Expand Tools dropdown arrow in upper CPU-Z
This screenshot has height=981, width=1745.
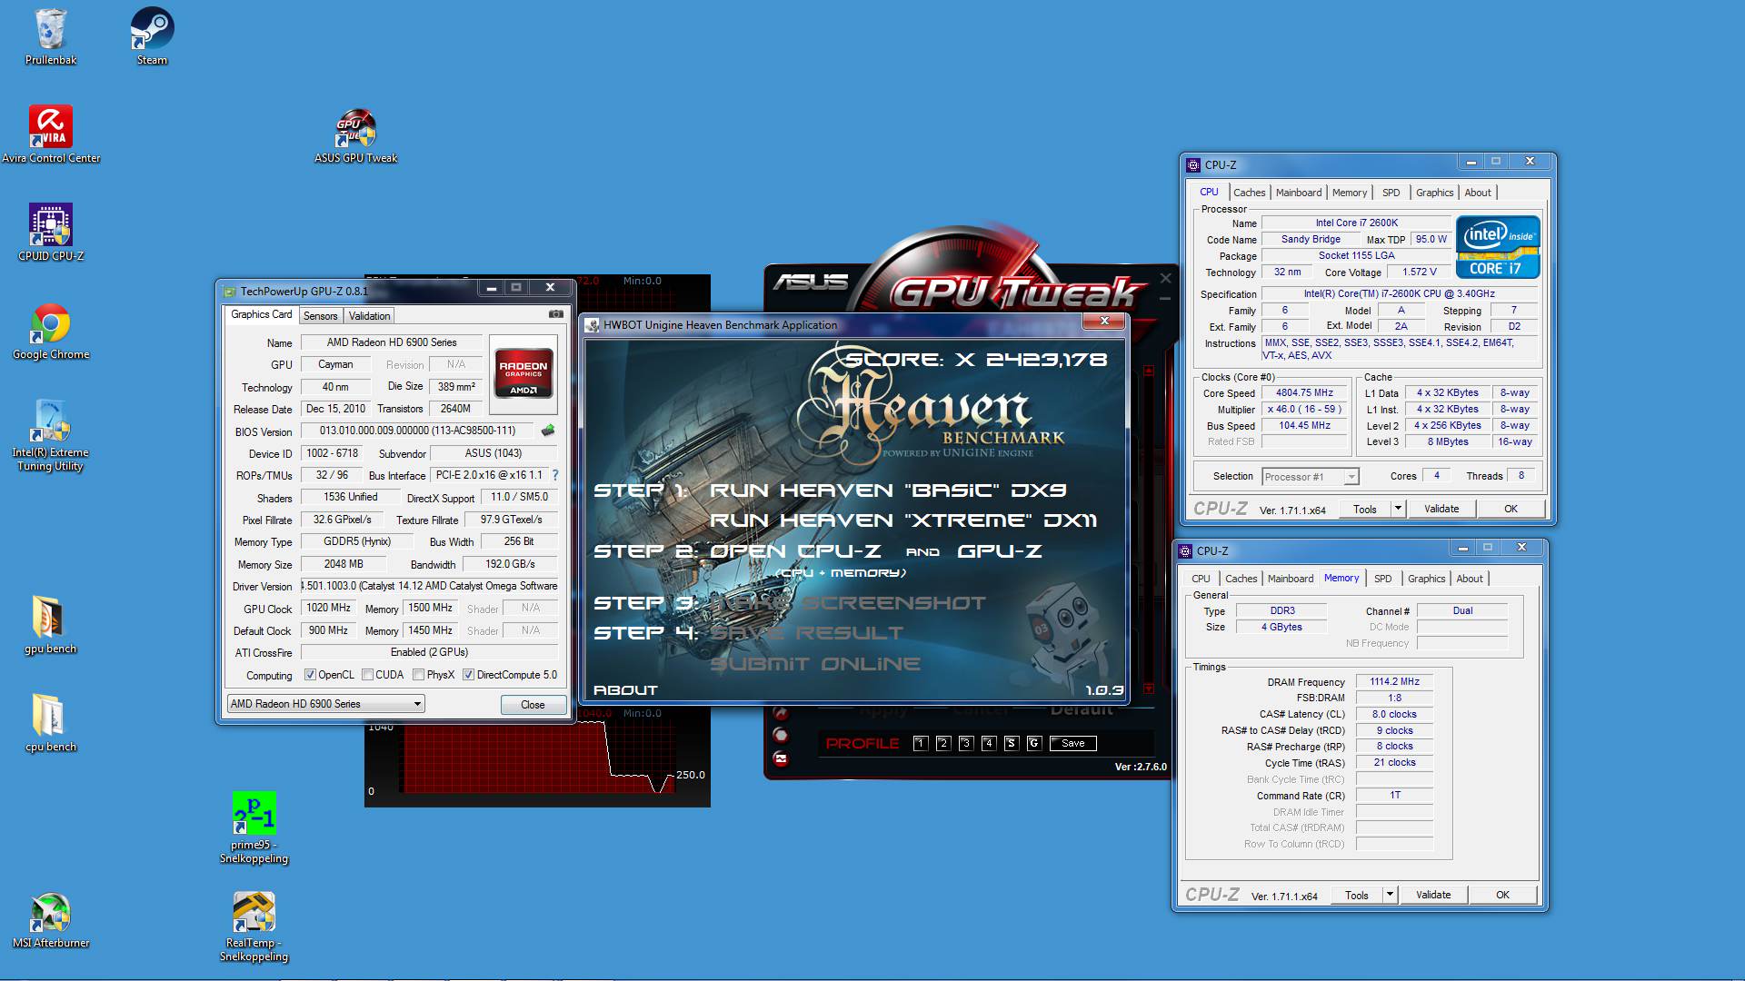point(1398,509)
